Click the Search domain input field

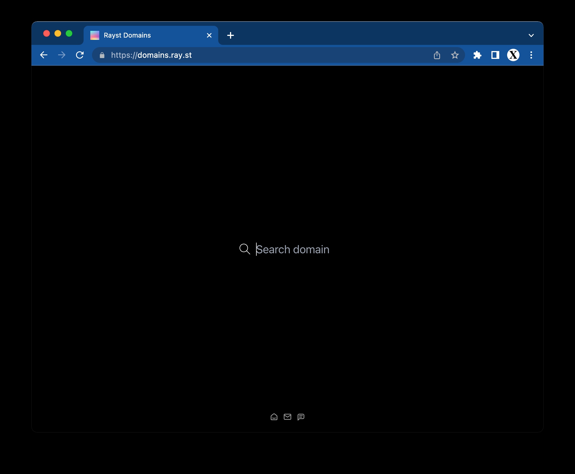[x=293, y=249]
